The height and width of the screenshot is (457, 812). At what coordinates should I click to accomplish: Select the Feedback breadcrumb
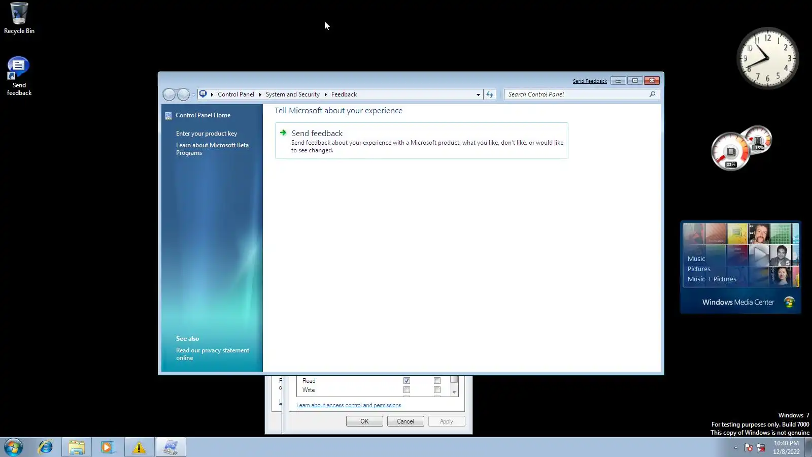click(x=344, y=94)
